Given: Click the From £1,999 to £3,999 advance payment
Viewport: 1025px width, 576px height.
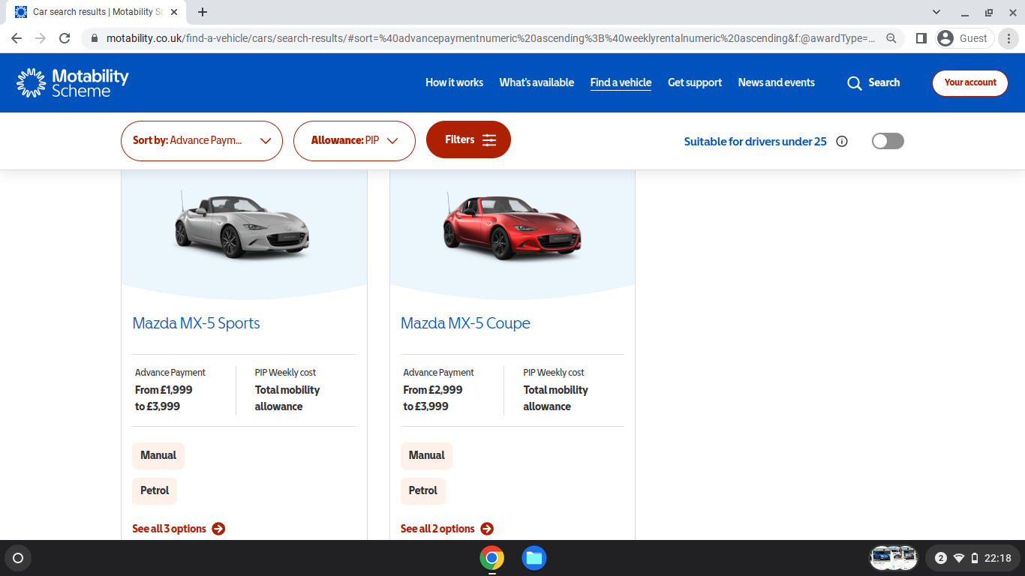Looking at the screenshot, I should click(164, 398).
